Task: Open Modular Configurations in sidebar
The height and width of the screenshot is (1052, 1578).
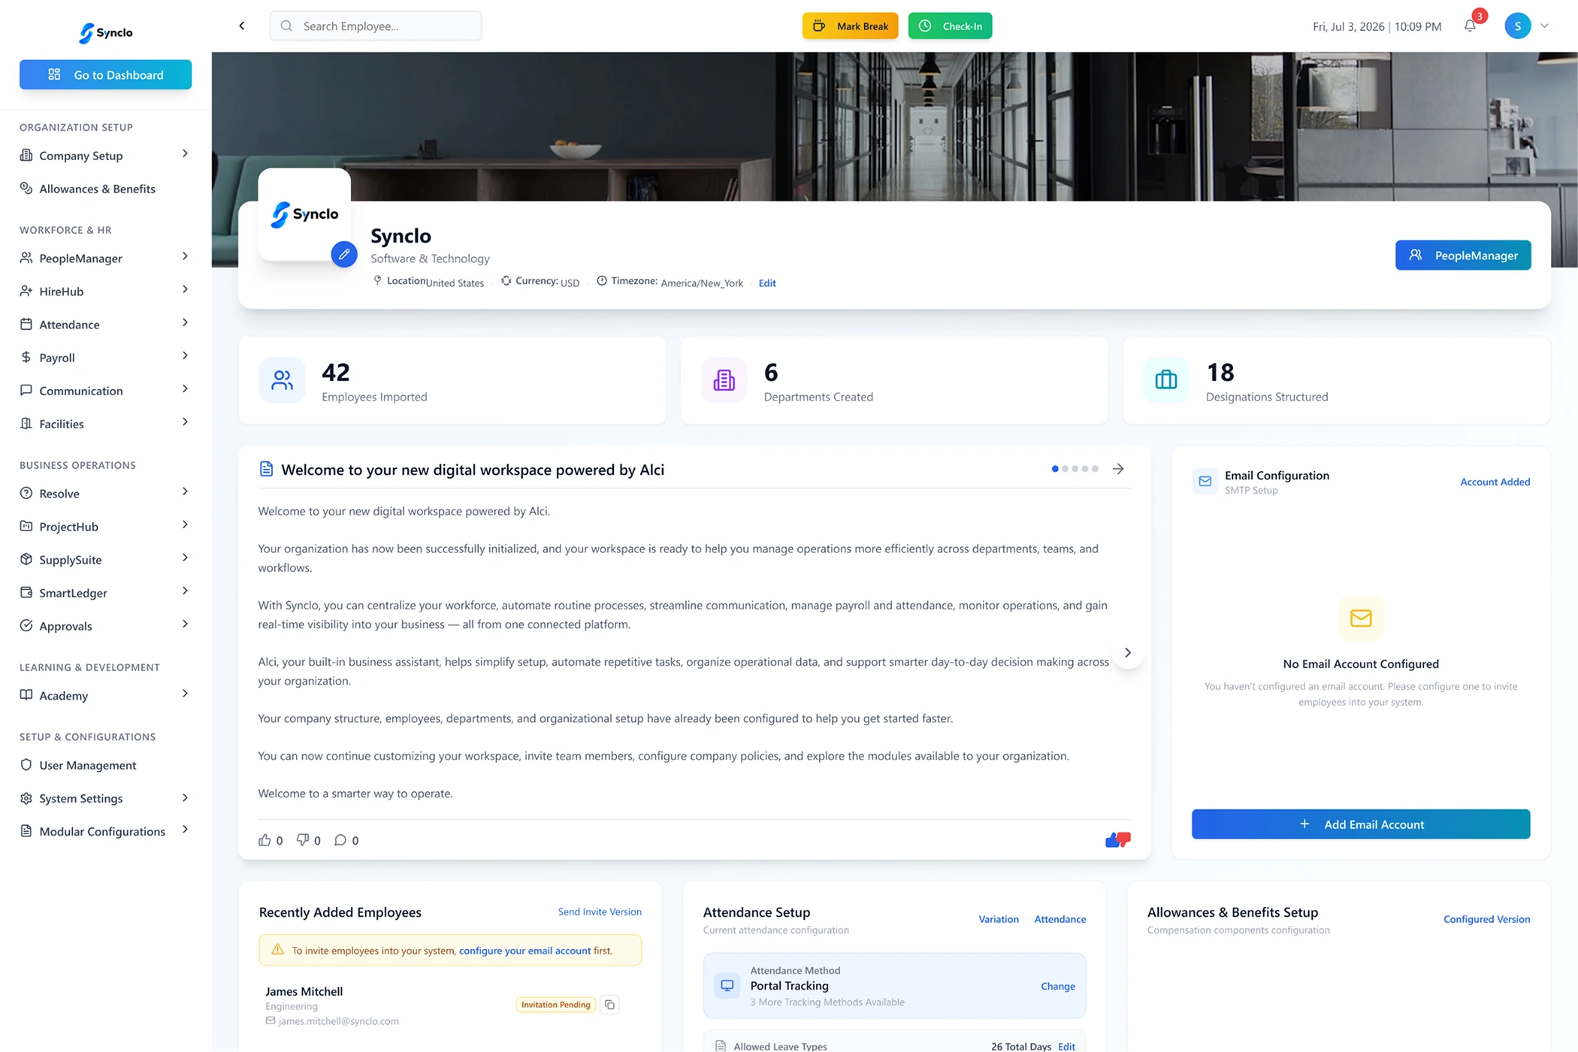Action: tap(105, 831)
